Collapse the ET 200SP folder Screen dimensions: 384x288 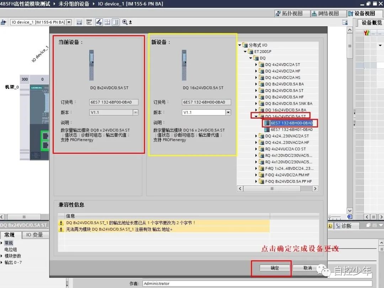pos(245,51)
